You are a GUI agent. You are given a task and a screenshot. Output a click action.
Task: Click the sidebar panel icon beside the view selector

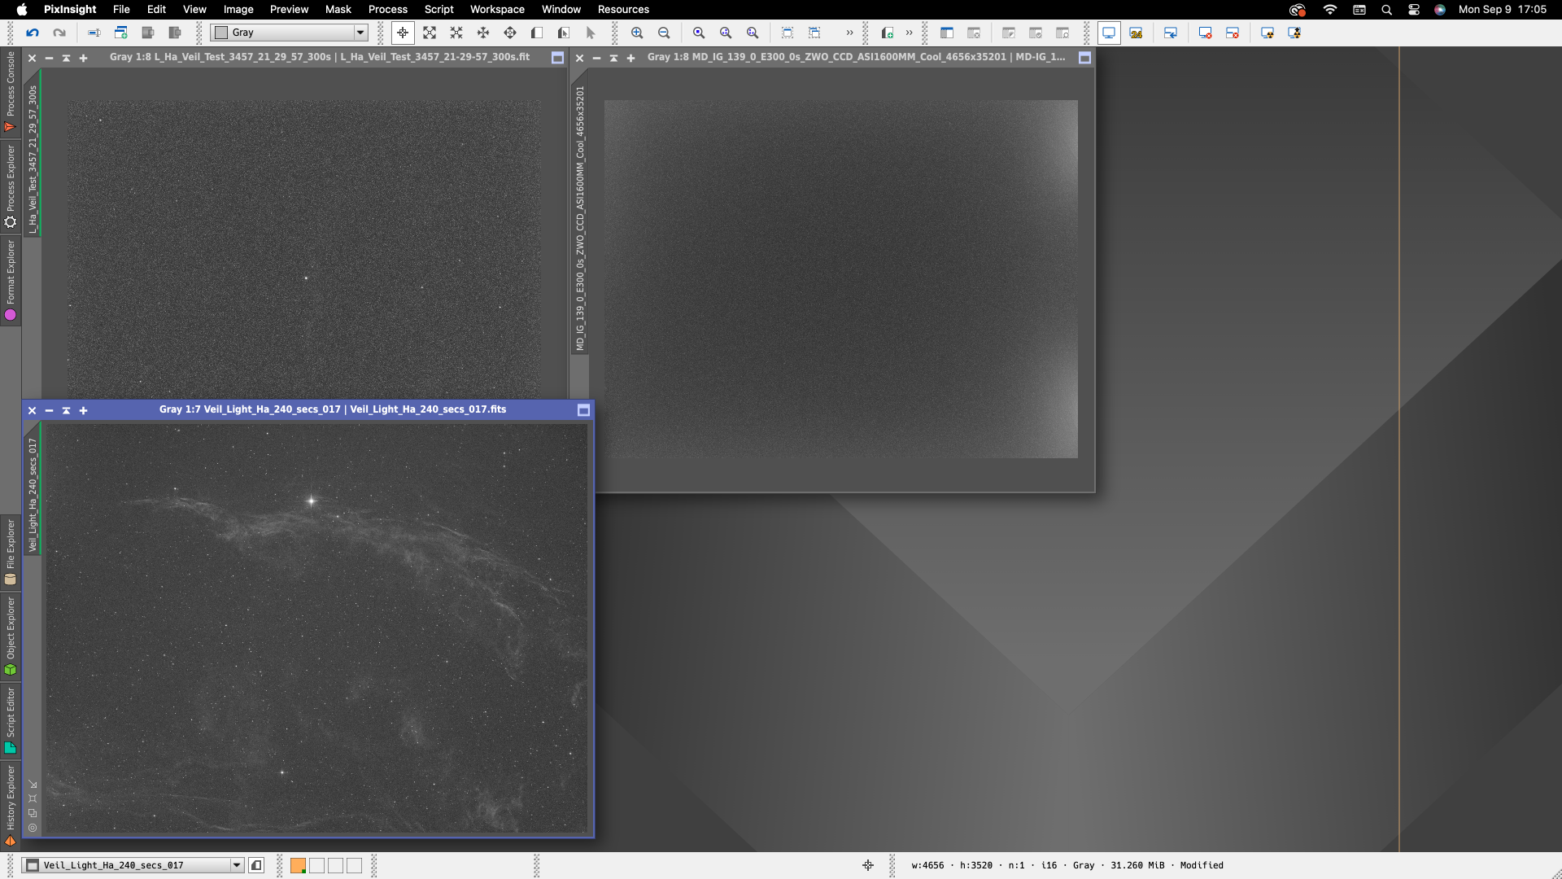(256, 865)
